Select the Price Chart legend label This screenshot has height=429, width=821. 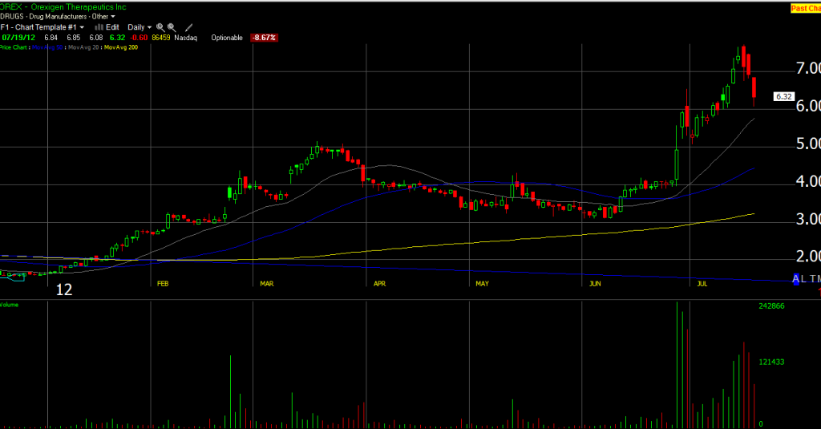coord(14,48)
